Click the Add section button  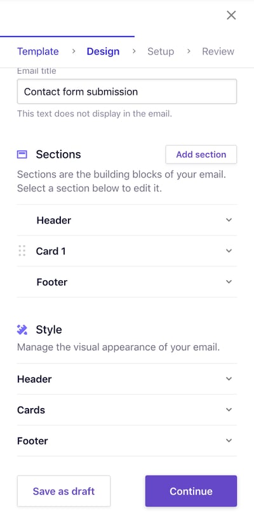201,154
